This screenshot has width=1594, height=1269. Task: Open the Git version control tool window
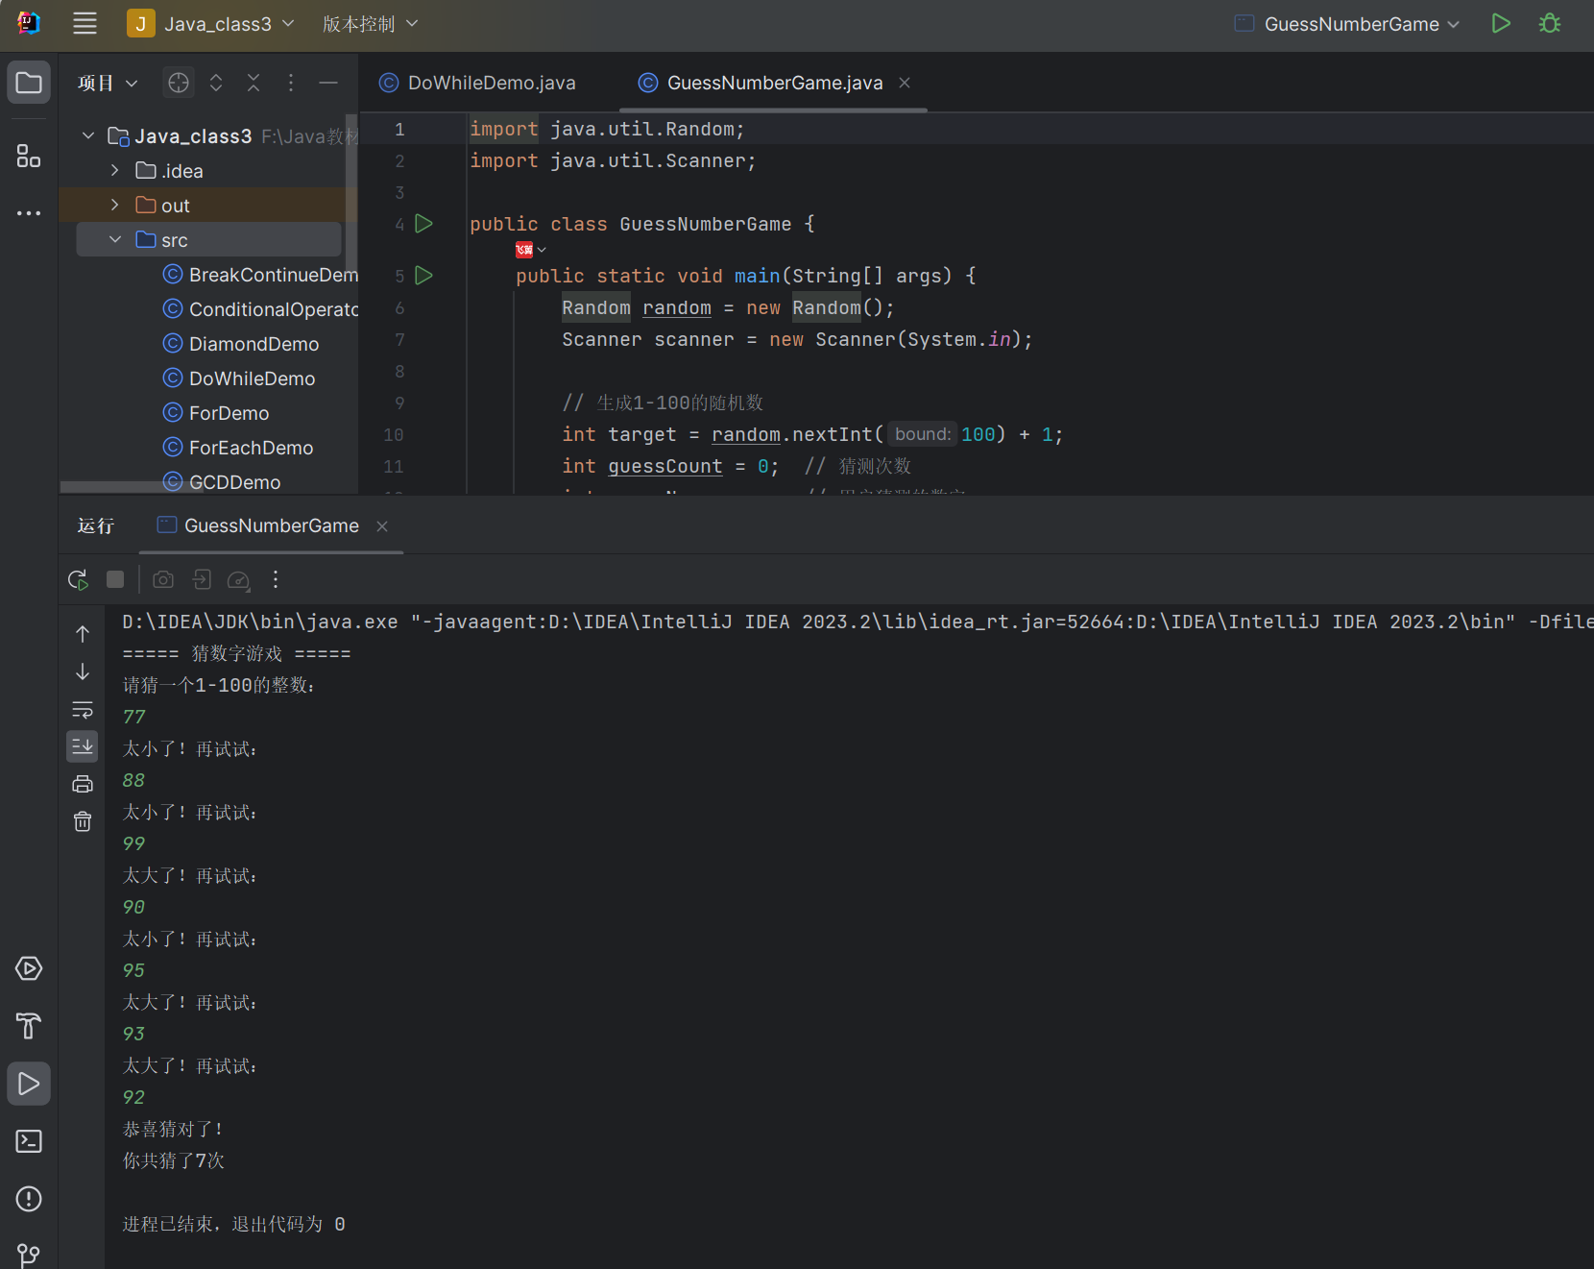click(29, 1255)
